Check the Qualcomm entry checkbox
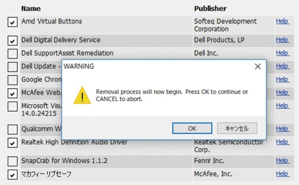Screen dimensions: 299x185 [13, 129]
